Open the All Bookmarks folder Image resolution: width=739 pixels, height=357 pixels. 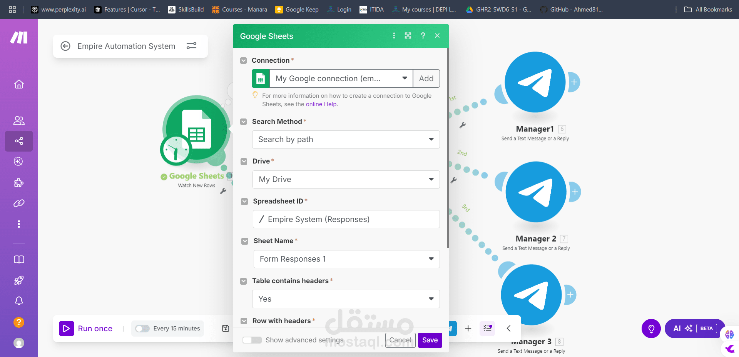[x=708, y=10]
